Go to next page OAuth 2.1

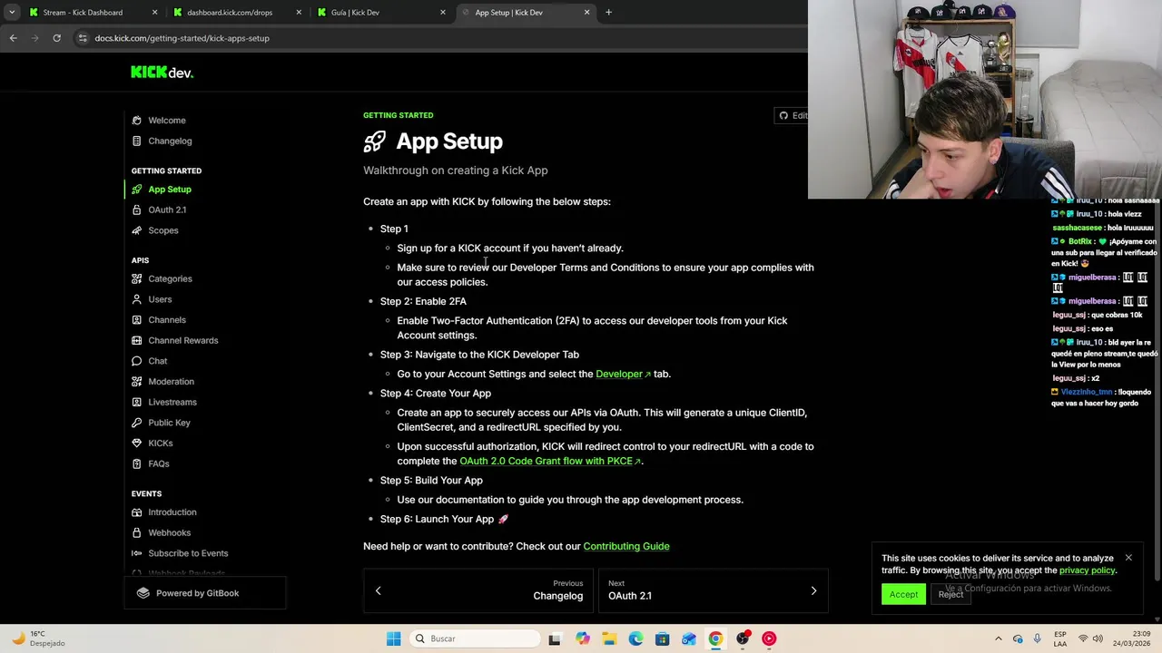point(713,590)
